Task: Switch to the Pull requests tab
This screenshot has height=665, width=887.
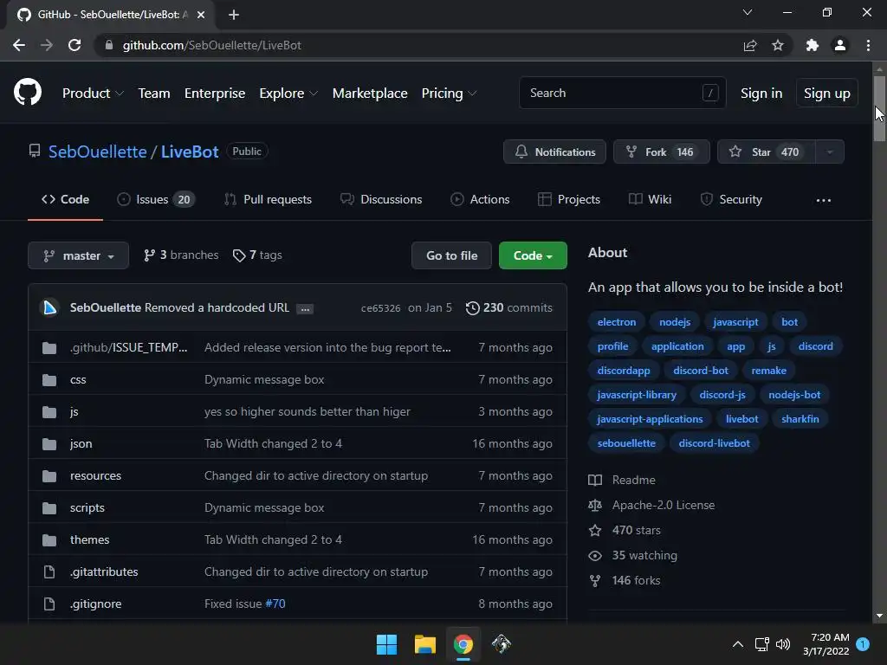Action: point(269,200)
